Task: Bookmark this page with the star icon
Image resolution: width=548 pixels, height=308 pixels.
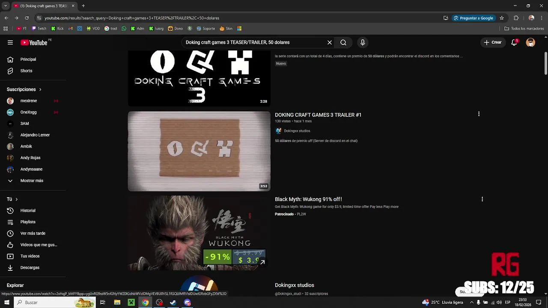Action: [502, 18]
